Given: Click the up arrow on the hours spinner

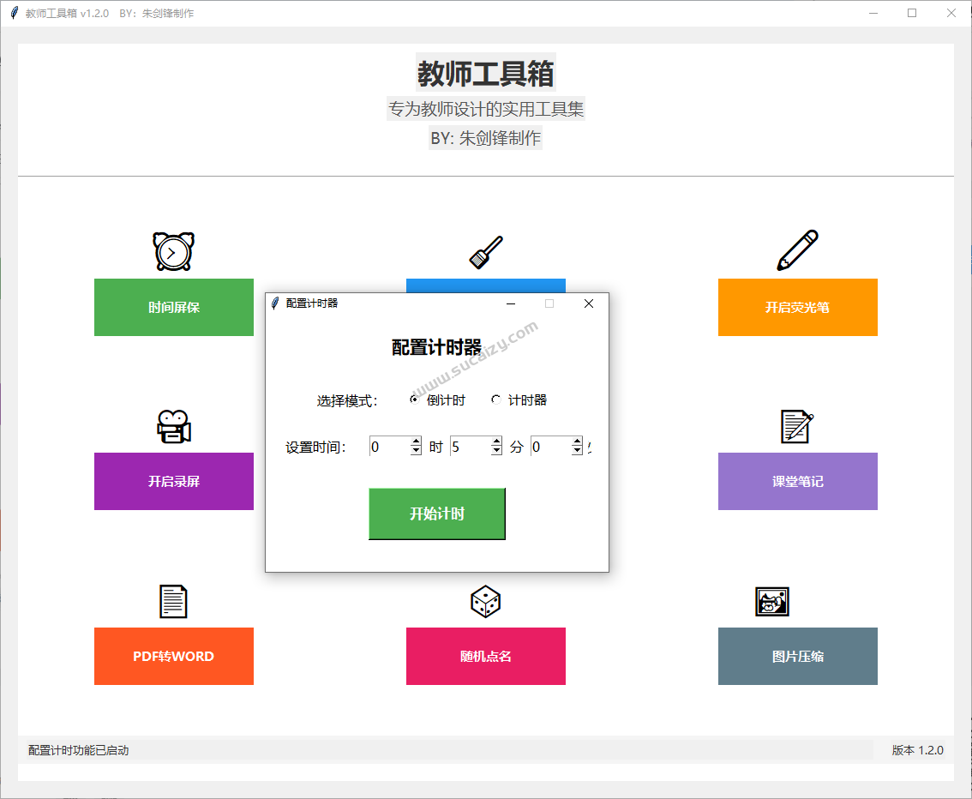Looking at the screenshot, I should tap(416, 441).
